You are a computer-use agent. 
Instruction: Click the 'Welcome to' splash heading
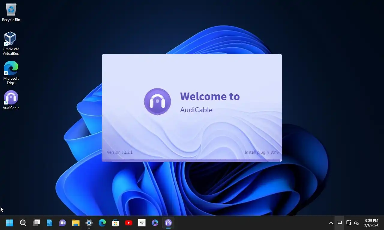click(x=210, y=96)
